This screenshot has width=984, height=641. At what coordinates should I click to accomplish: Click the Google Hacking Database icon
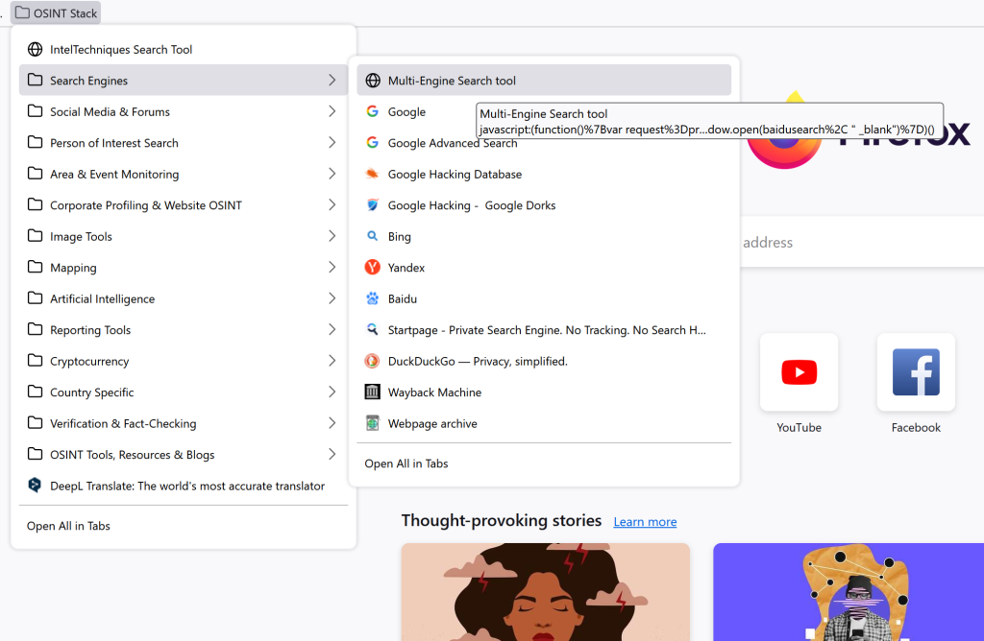[x=373, y=174]
